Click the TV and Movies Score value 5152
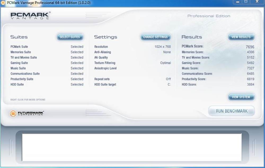Image resolution: width=265 pixels, height=168 pixels. [250, 58]
